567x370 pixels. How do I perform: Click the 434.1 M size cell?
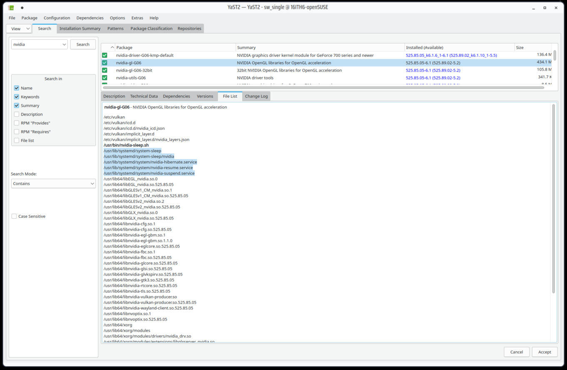pos(544,62)
